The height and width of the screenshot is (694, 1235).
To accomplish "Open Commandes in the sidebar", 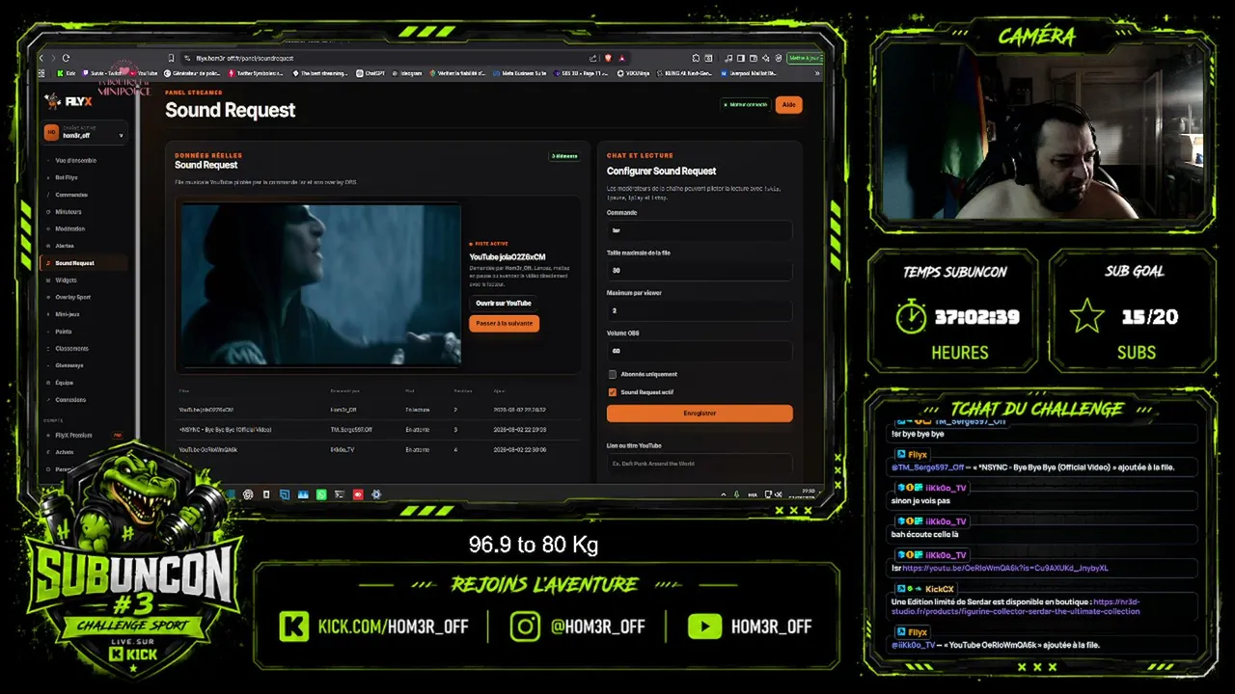I will 71,195.
